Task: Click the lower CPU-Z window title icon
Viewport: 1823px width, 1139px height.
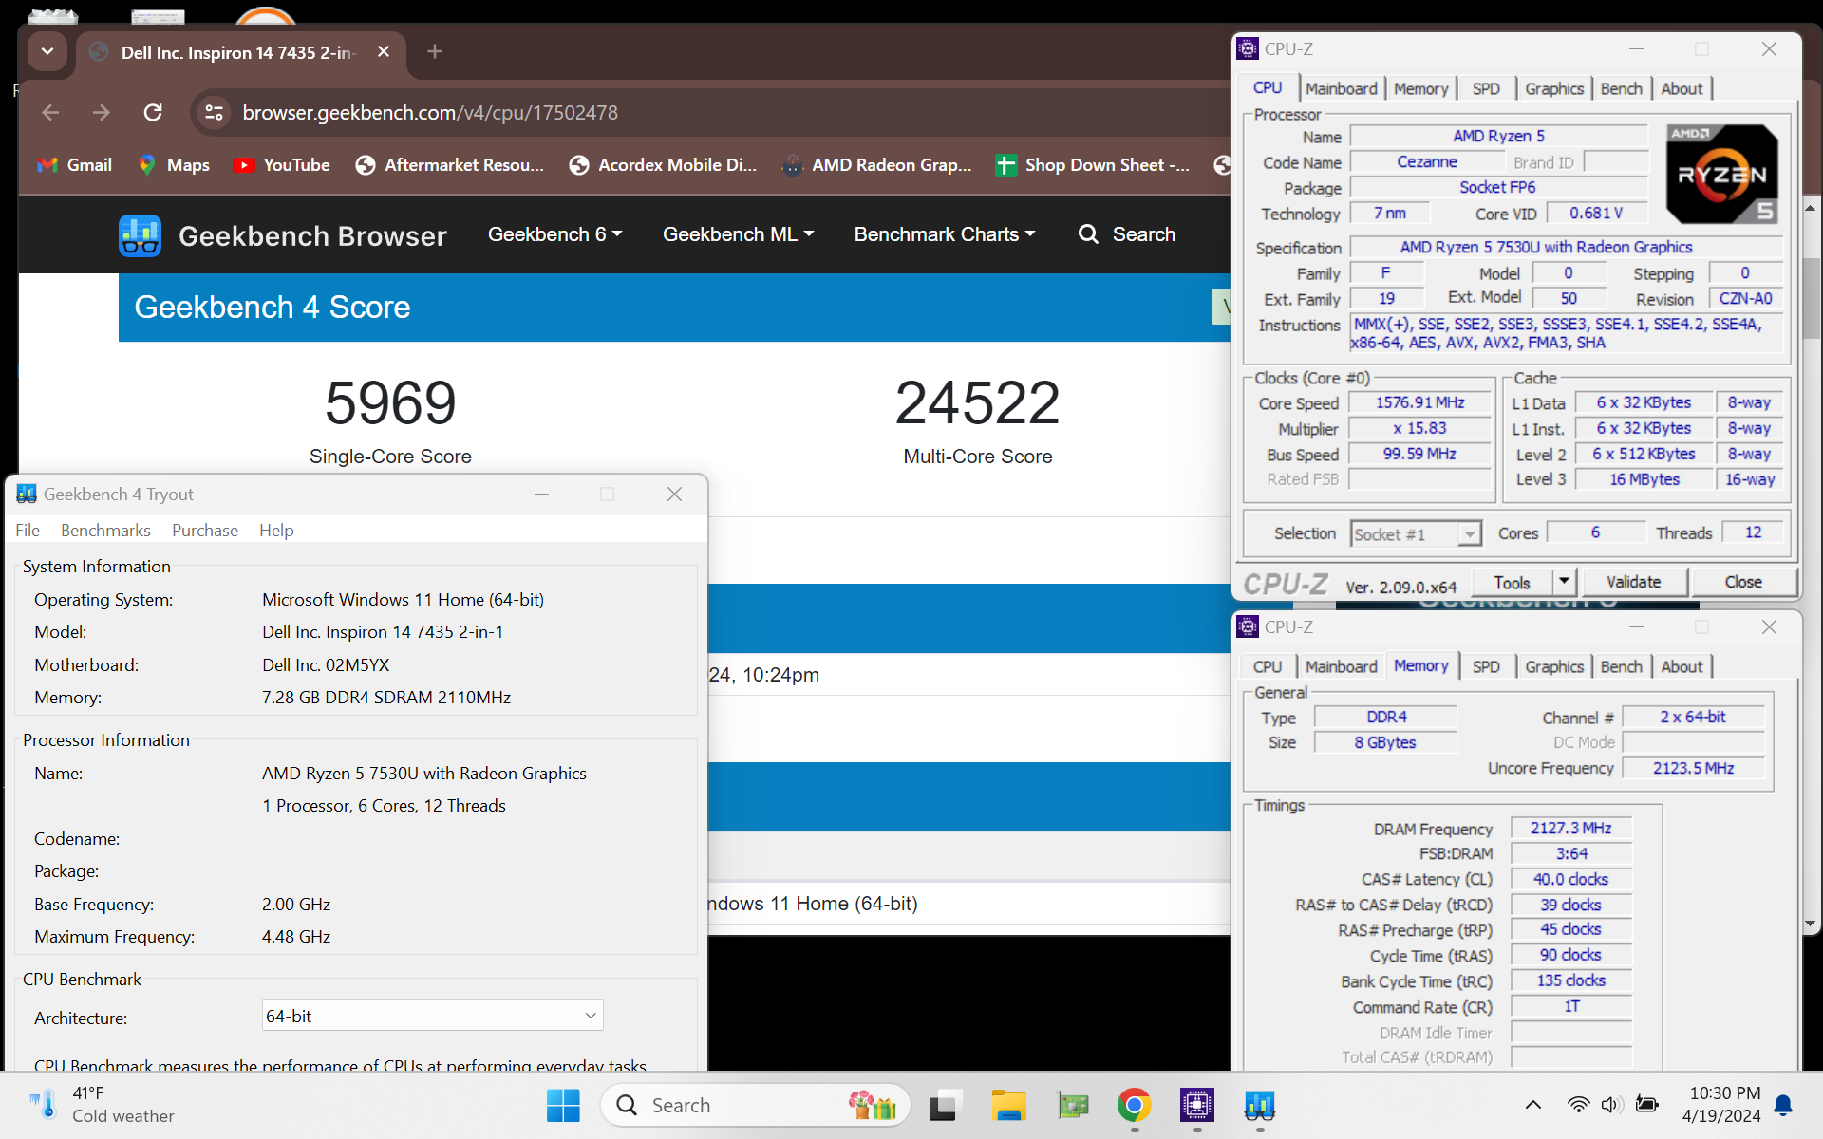Action: point(1248,626)
